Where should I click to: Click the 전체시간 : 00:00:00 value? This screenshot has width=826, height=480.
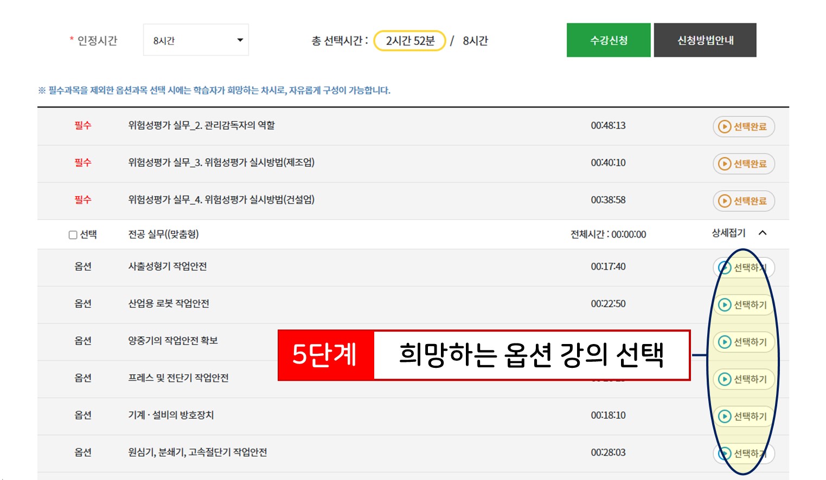pyautogui.click(x=608, y=234)
